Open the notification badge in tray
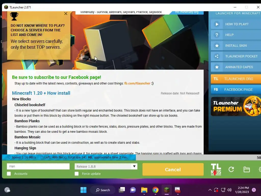Screen dimensions: 261x196 click(254, 190)
